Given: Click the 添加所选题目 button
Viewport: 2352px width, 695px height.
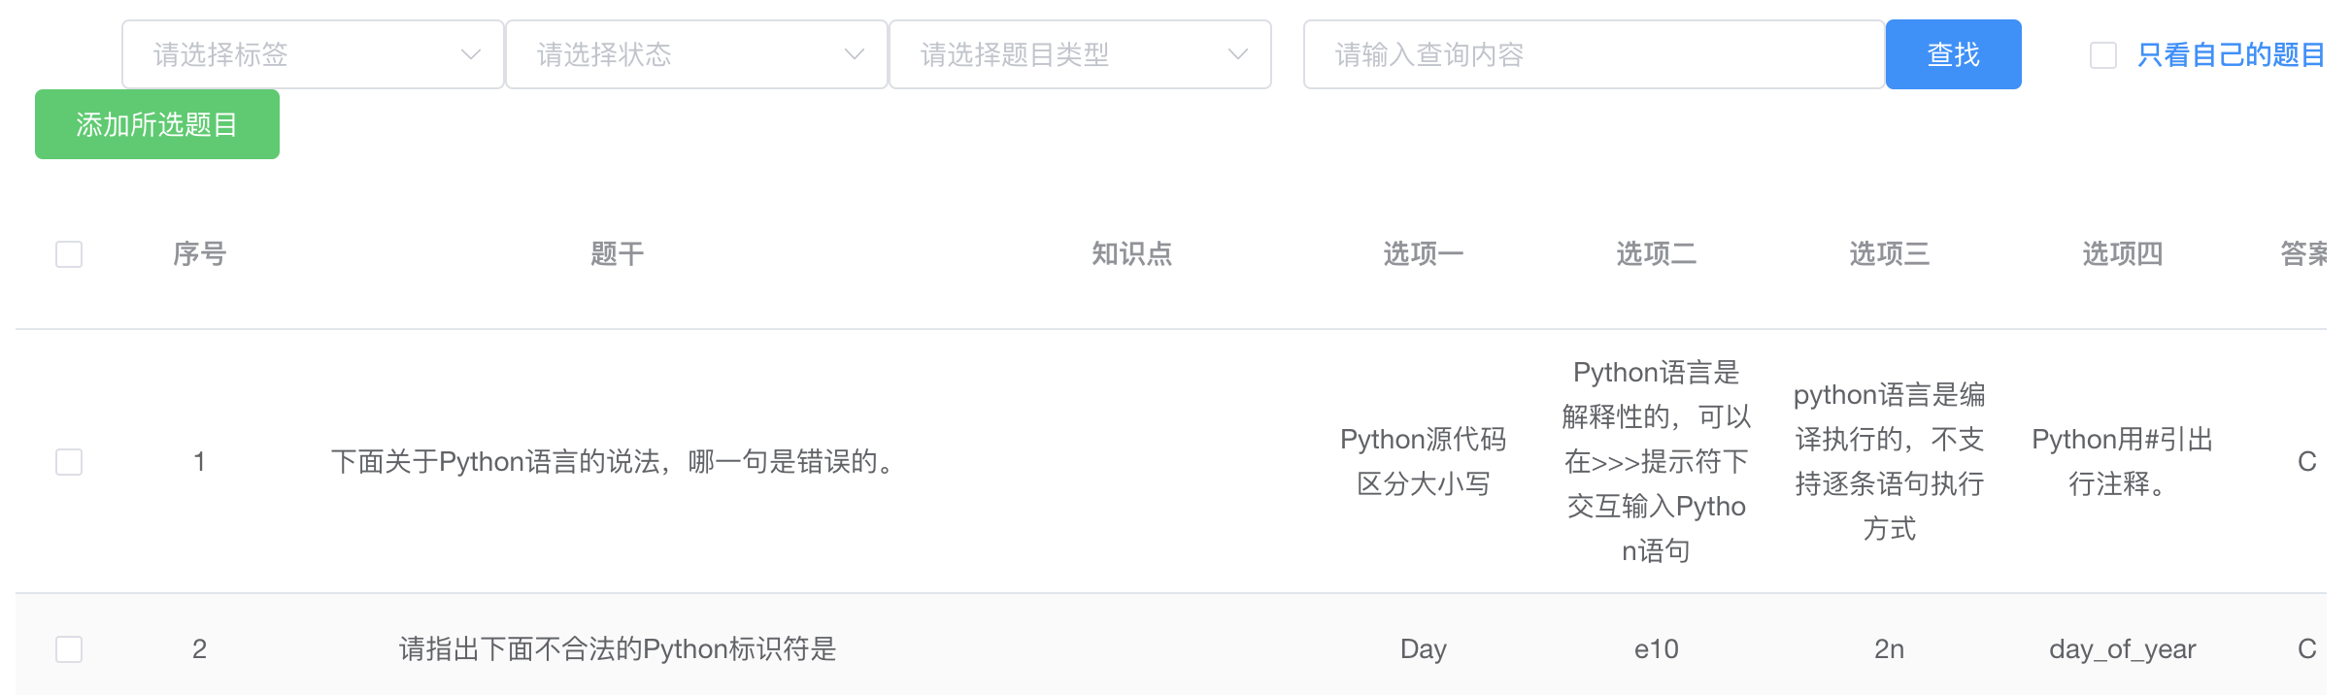Looking at the screenshot, I should pos(156,124).
